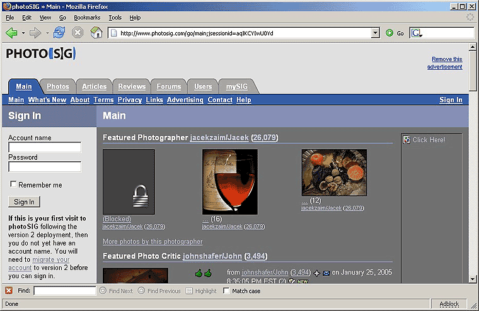Open the About link in nav bar
The image size is (479, 311).
[x=80, y=100]
